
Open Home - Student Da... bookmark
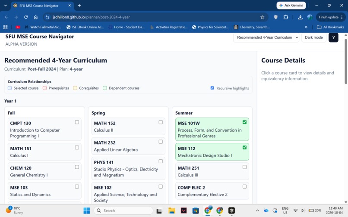pos(127,27)
